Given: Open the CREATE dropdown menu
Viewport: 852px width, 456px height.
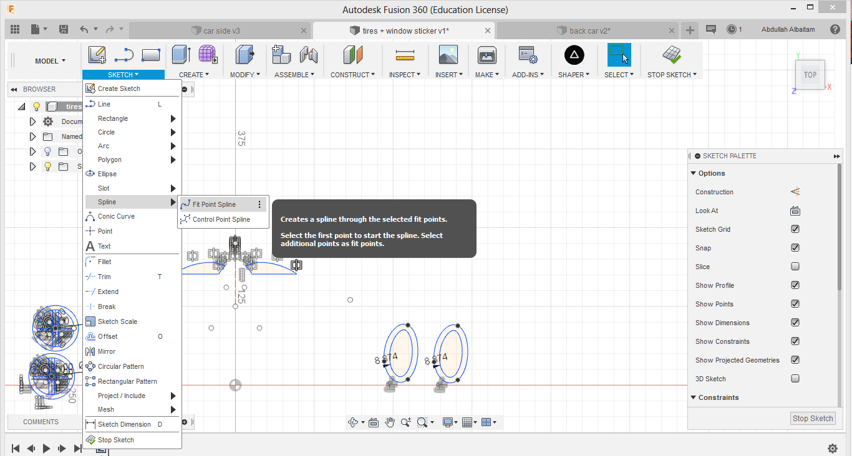Looking at the screenshot, I should point(194,75).
